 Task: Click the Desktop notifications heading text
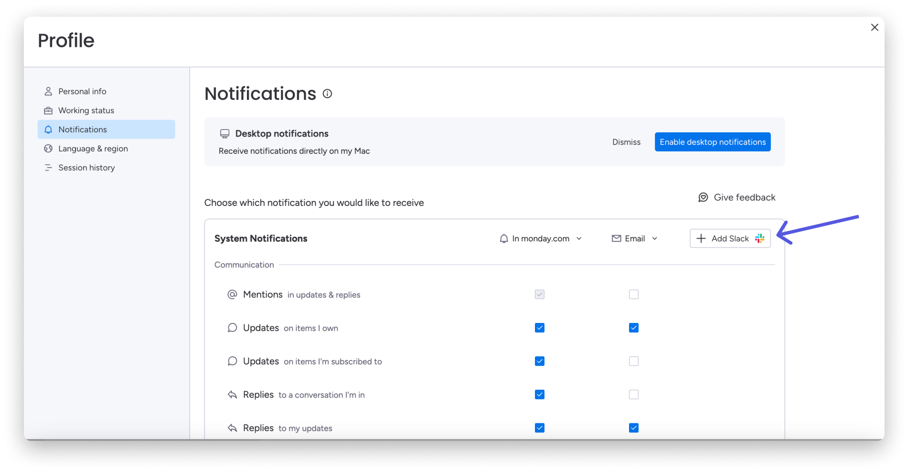(x=282, y=134)
